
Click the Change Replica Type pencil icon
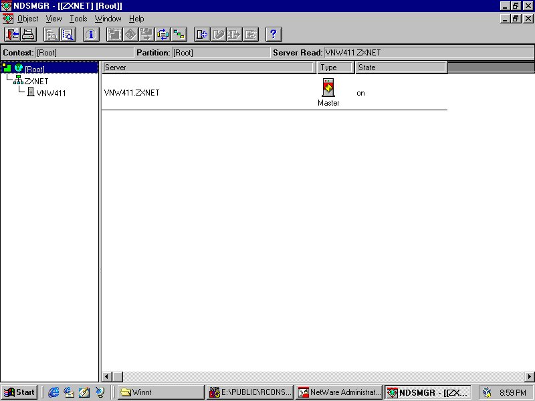[219, 35]
